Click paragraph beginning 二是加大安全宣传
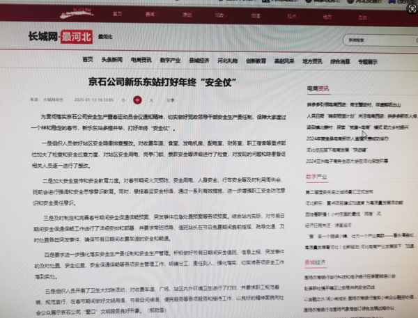 (x=159, y=191)
